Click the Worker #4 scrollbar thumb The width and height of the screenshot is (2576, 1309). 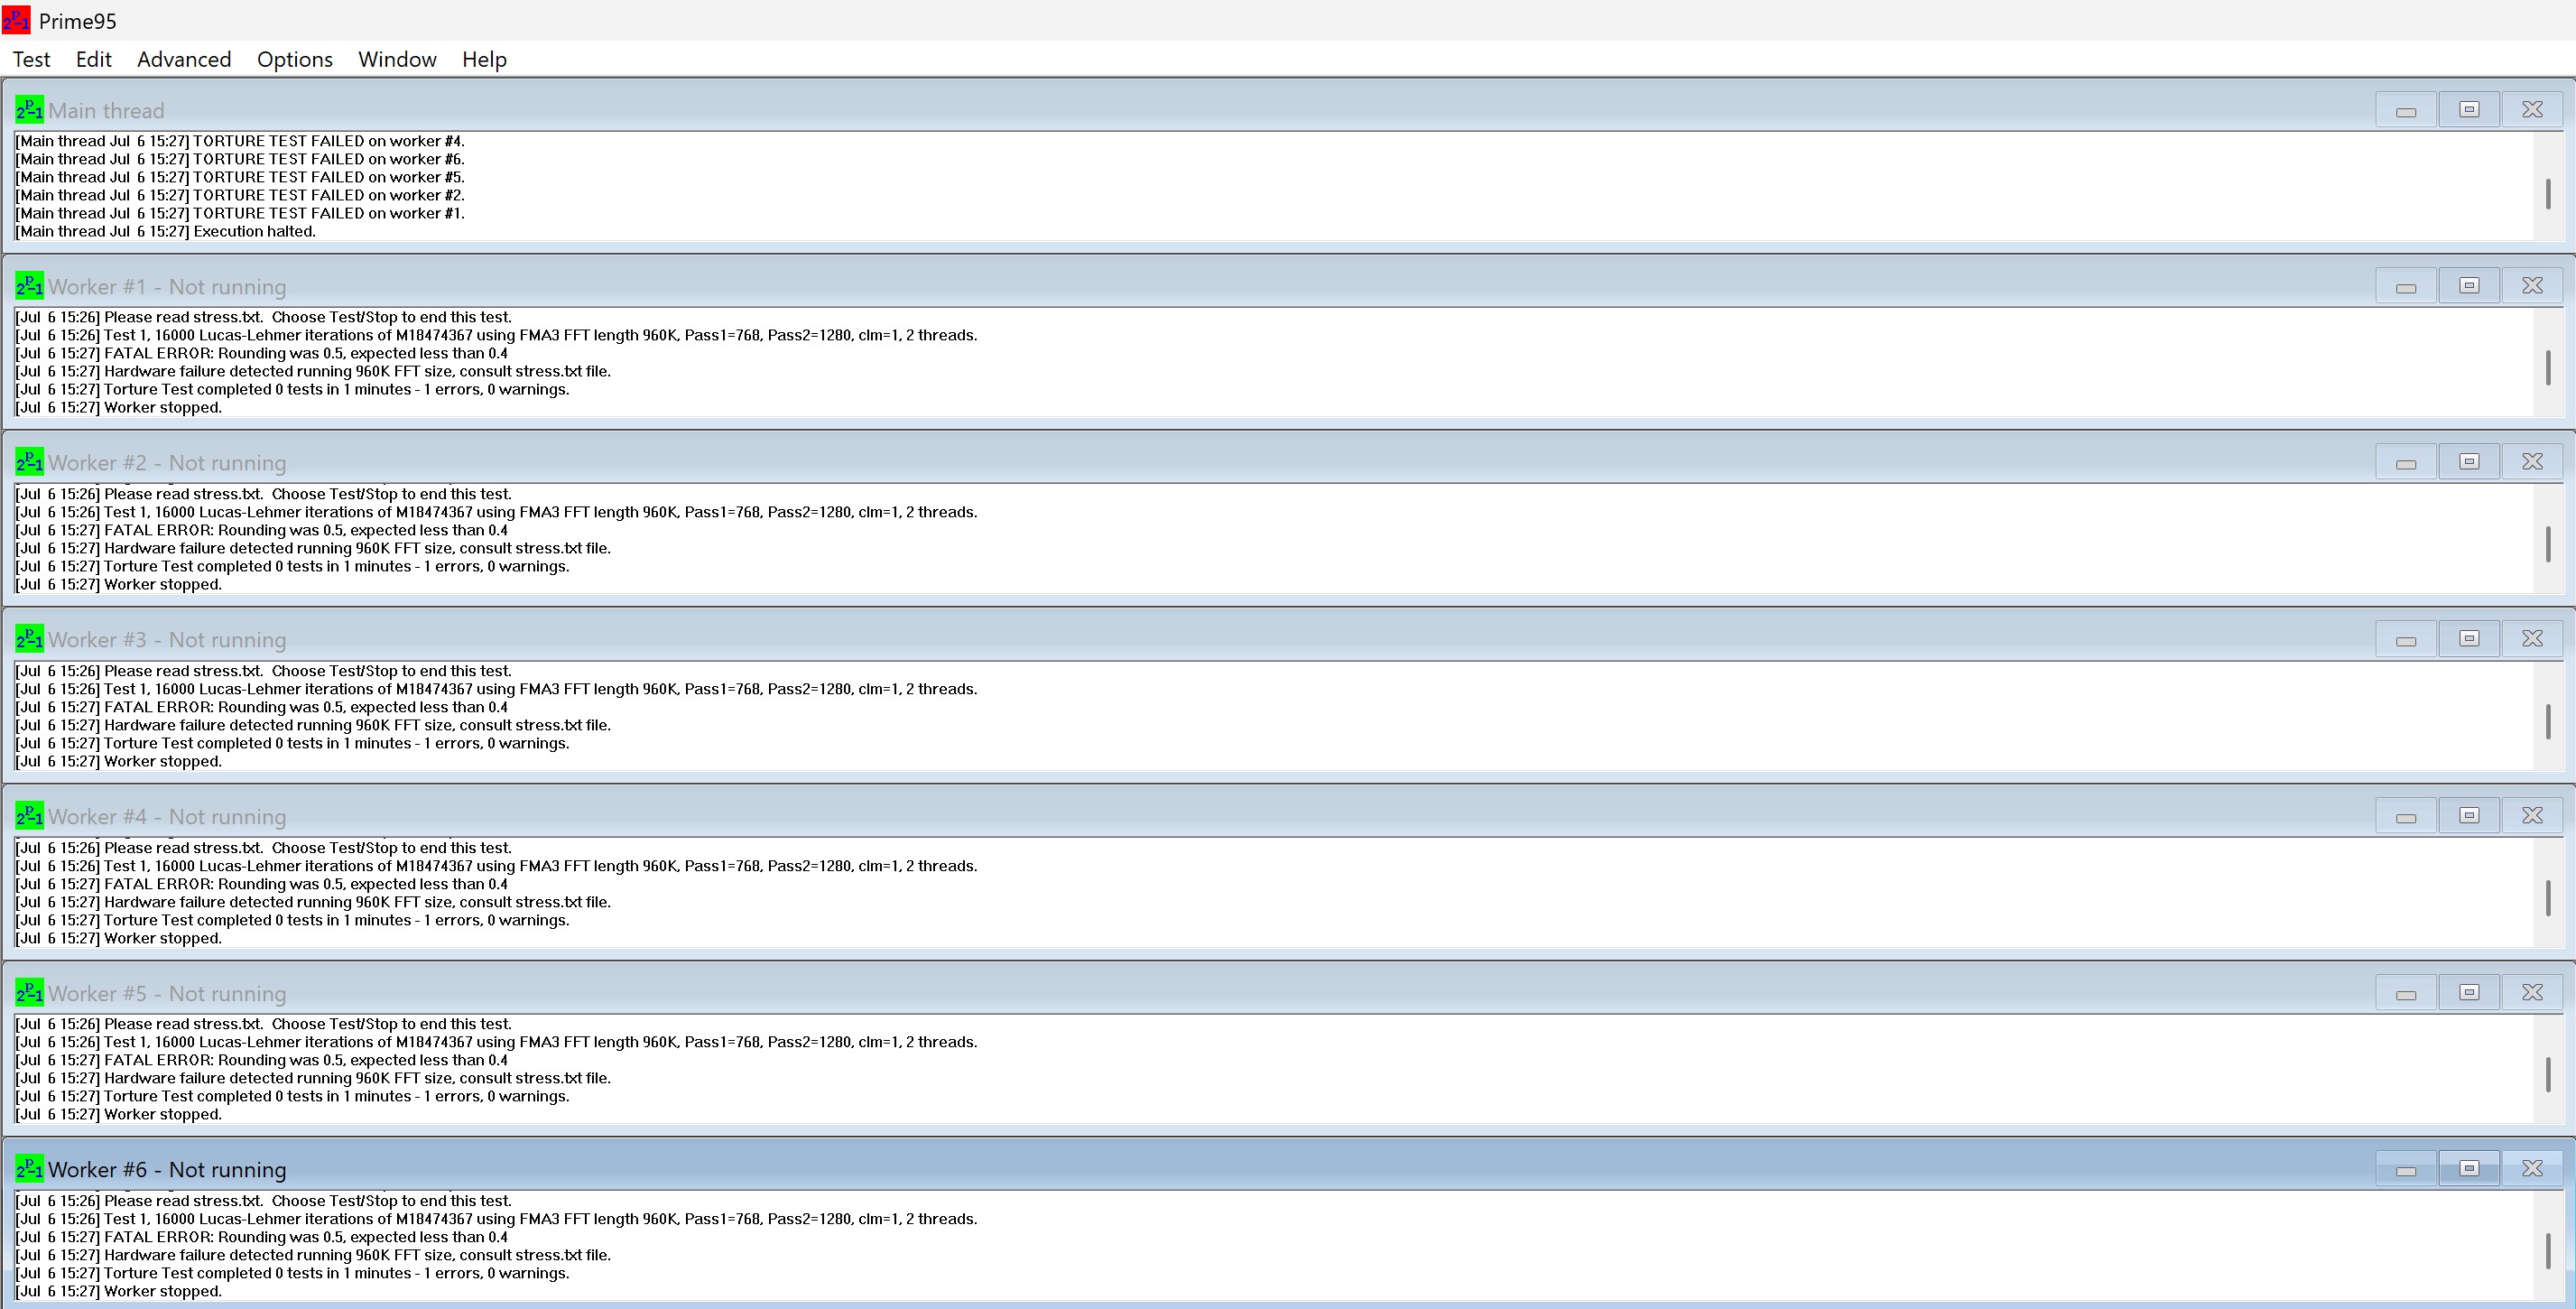[x=2548, y=898]
